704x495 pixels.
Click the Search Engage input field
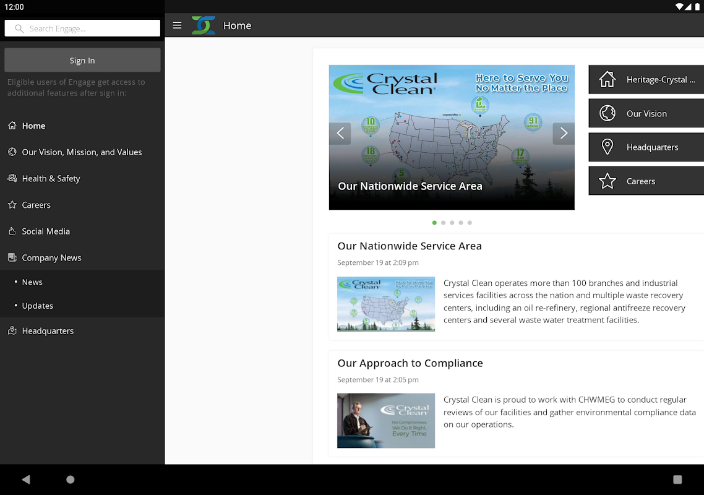[x=82, y=28]
